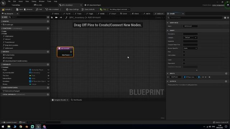Open Compiler Results tab
Screen dimensions: 230x129
(x=60, y=100)
